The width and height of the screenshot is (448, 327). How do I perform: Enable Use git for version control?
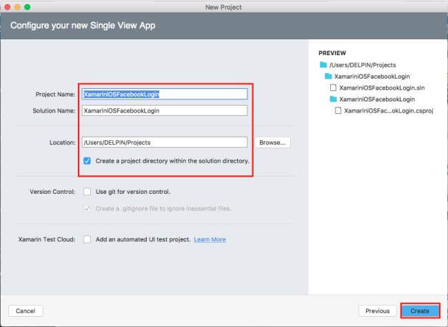pos(87,191)
